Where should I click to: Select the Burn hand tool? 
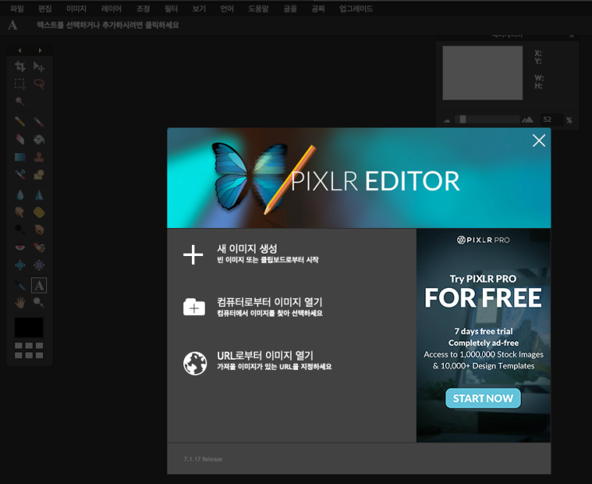(x=39, y=230)
